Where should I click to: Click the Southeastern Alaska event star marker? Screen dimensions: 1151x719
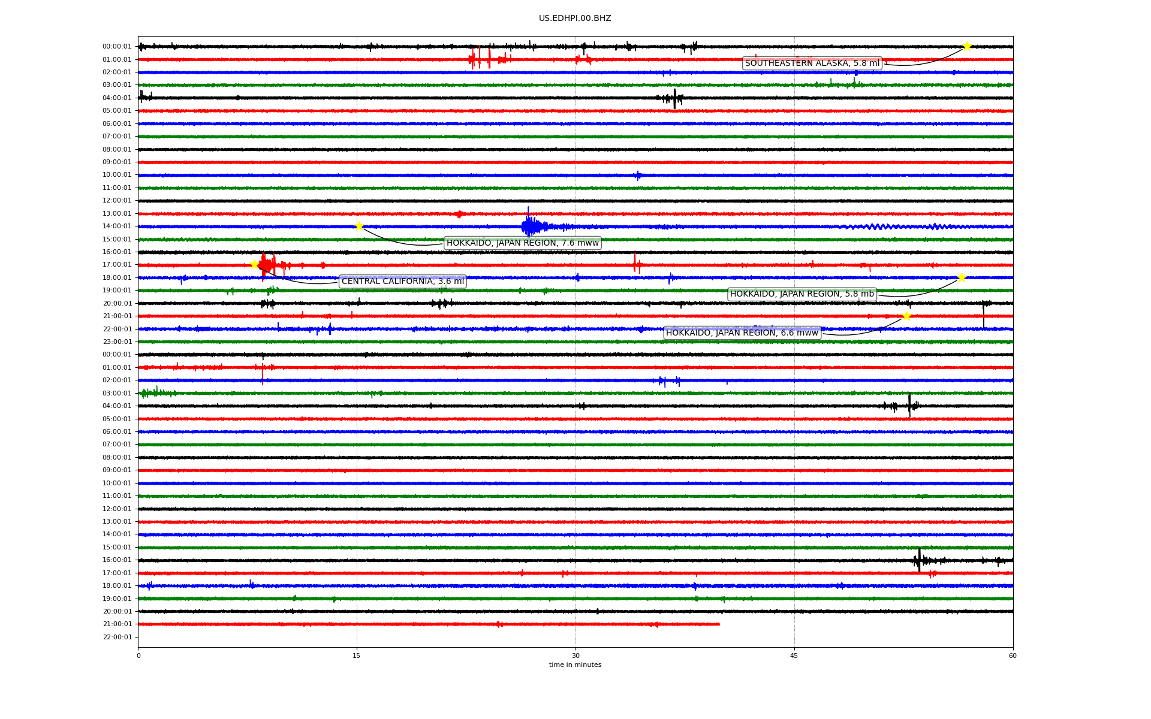967,46
